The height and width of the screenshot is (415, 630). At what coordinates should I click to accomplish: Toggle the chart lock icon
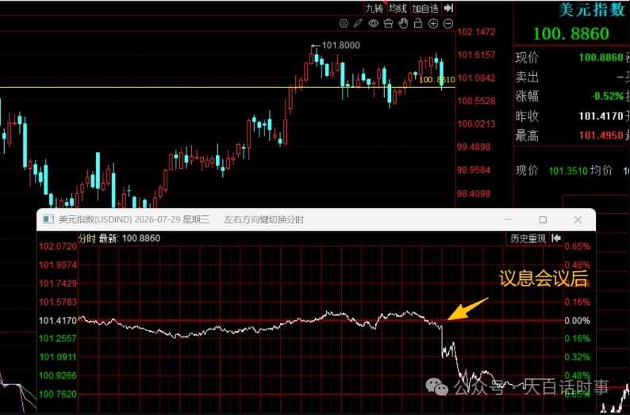click(418, 23)
